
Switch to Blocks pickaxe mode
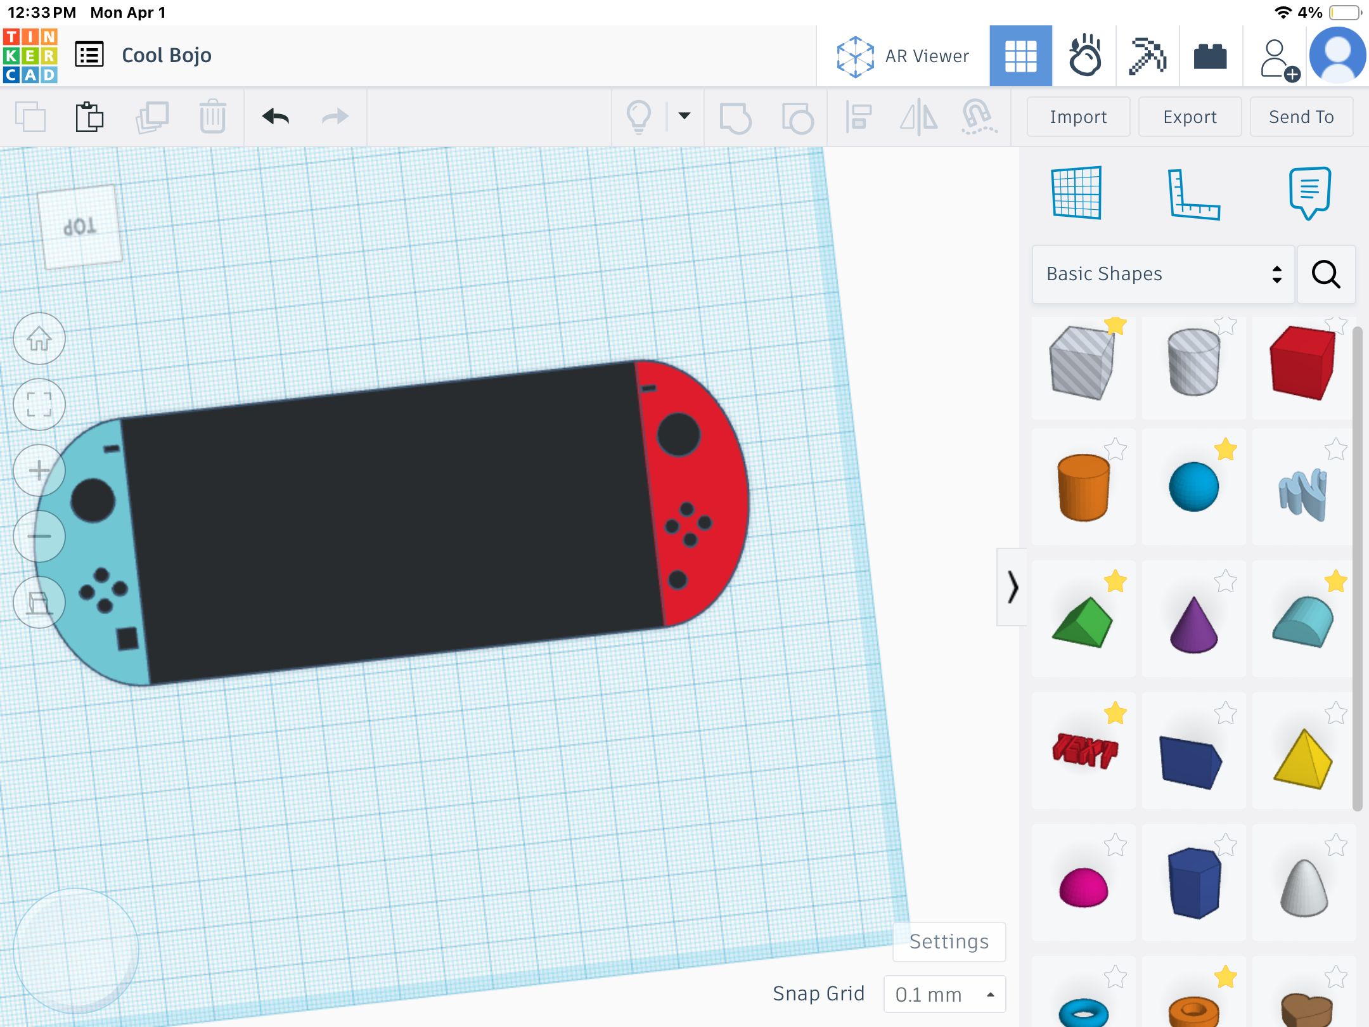[1147, 56]
